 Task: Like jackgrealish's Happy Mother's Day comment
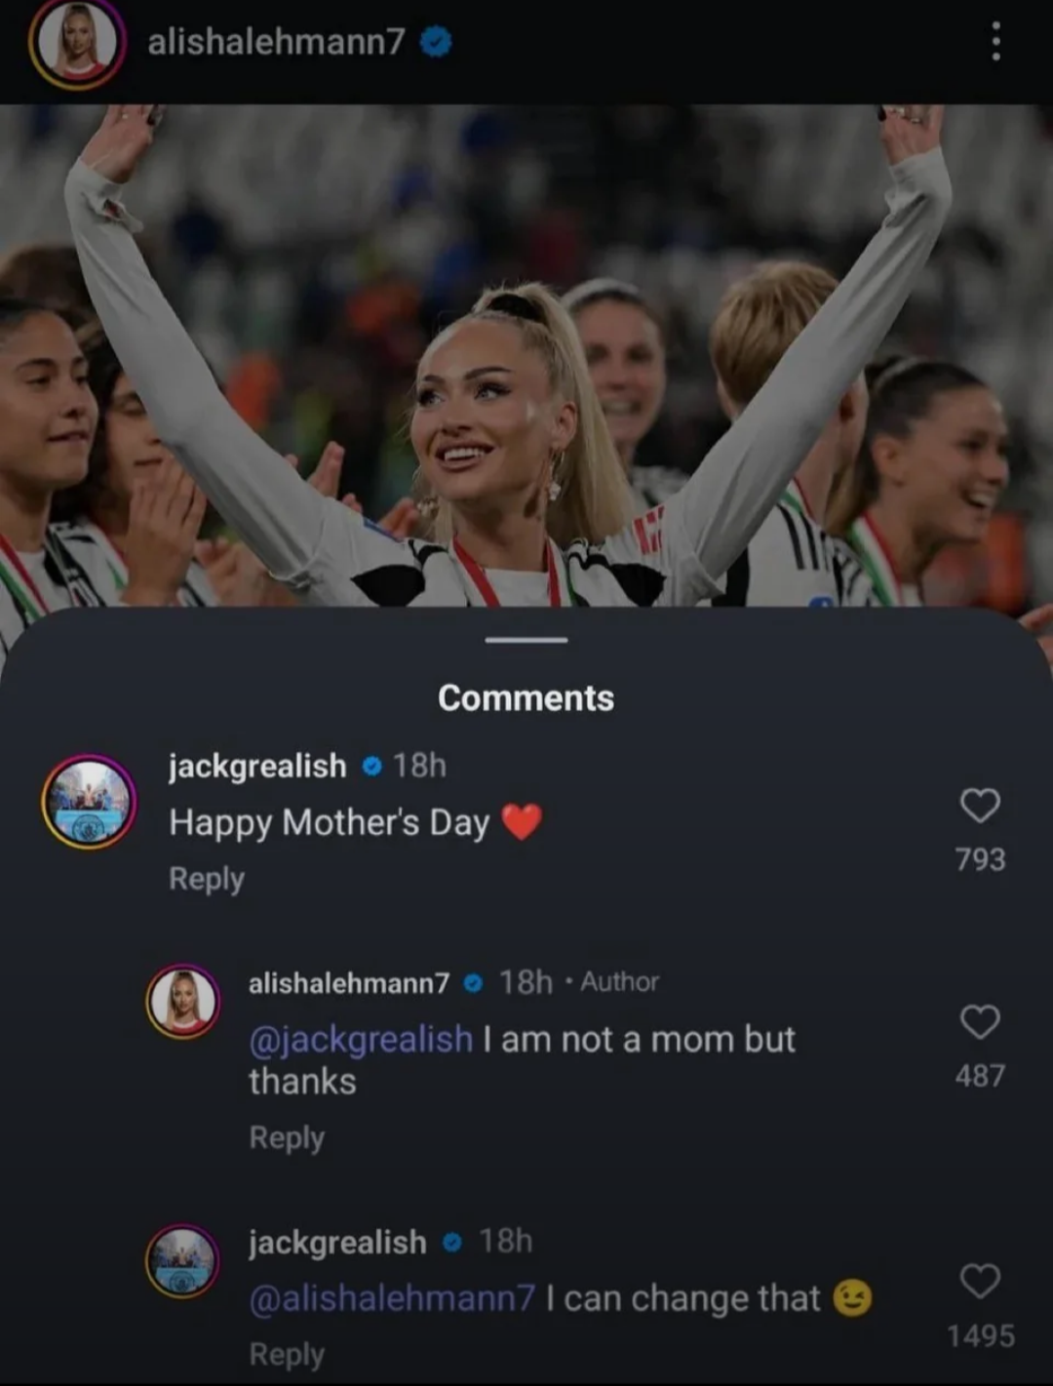(980, 807)
